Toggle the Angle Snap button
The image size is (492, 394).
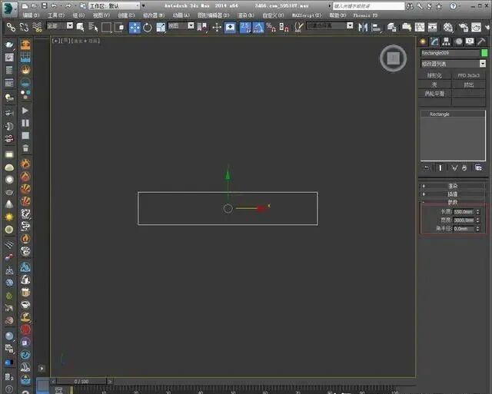coord(258,28)
